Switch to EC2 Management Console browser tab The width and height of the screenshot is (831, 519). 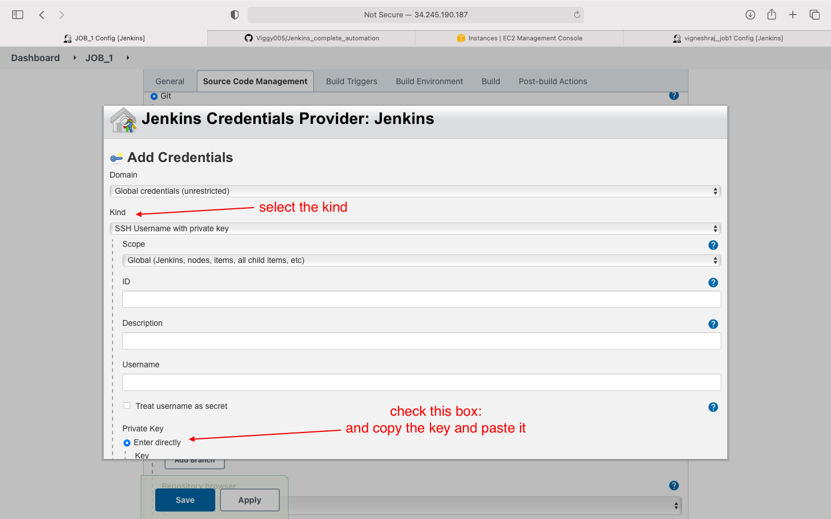click(x=519, y=38)
